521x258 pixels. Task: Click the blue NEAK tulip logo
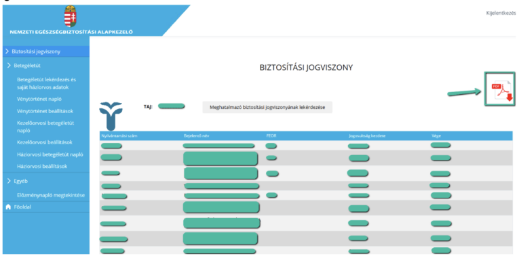point(111,116)
